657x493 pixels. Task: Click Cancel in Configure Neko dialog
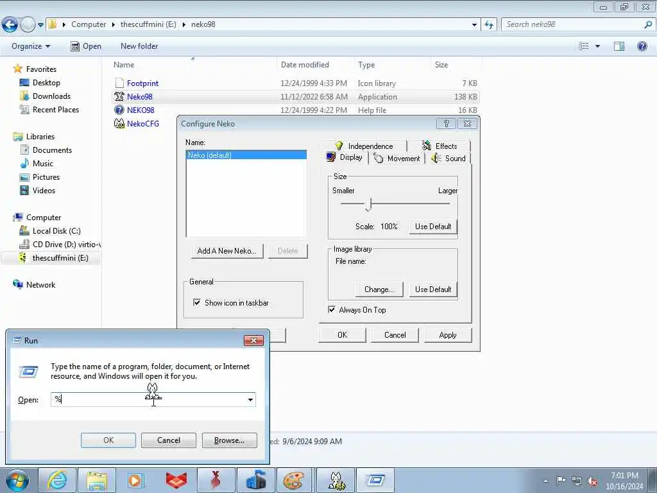(395, 335)
